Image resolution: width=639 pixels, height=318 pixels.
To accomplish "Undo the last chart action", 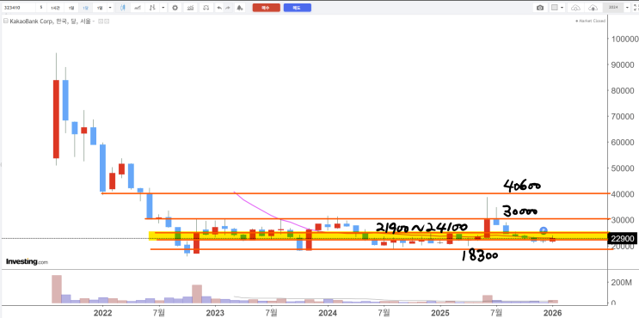I will 220,8.
